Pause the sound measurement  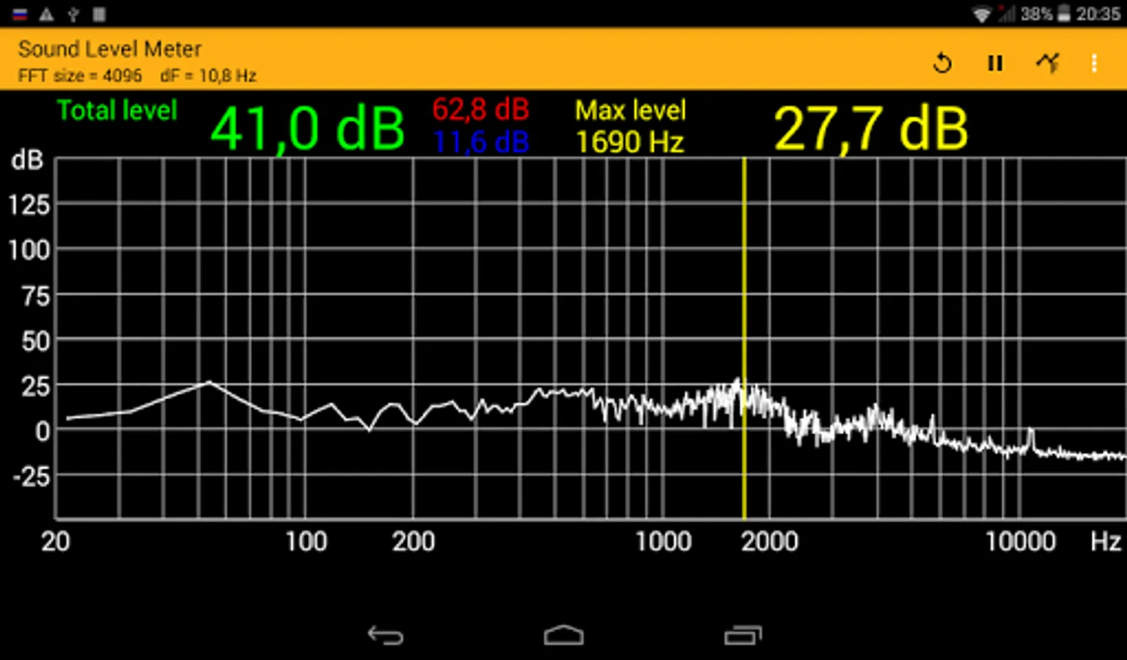click(995, 64)
